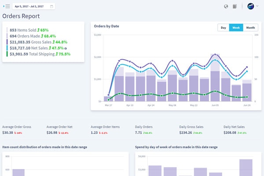This screenshot has width=264, height=176.
Task: Click the Orders by Date heading
Action: 106,26
